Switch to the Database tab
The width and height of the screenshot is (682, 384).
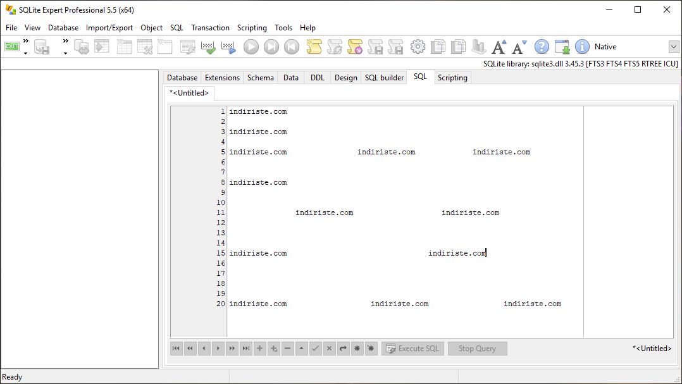click(x=182, y=77)
